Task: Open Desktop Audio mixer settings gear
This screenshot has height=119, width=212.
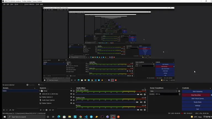Action: click(145, 102)
